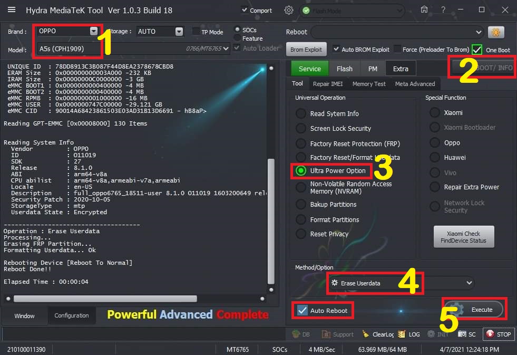
Task: Click Xiaomi Check FindDevice Status button
Action: (464, 236)
